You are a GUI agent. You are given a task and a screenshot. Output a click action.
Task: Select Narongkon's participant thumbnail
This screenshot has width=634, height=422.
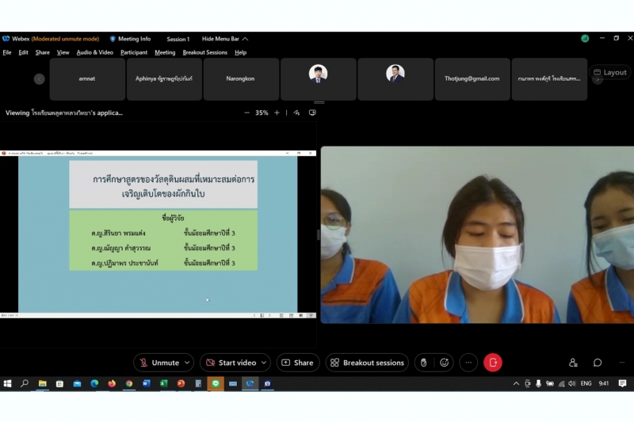pos(241,79)
